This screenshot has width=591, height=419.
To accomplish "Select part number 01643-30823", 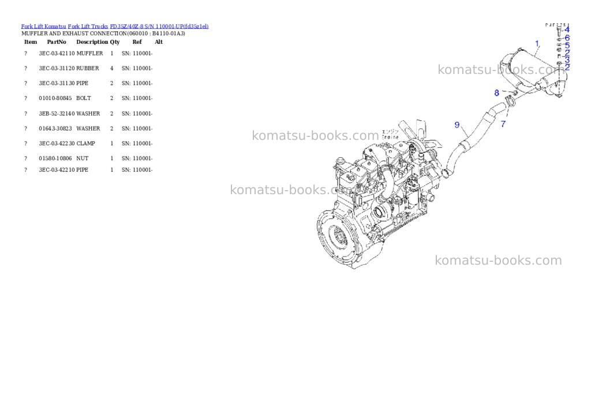I will (x=55, y=129).
